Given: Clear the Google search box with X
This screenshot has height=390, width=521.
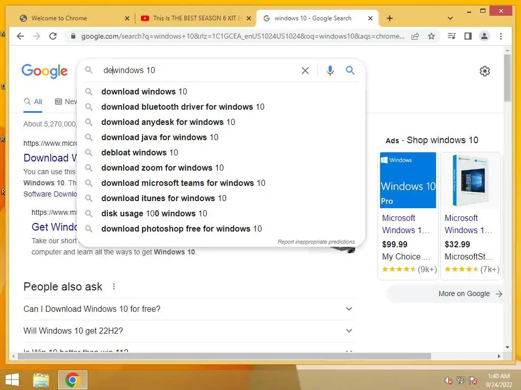Looking at the screenshot, I should tap(305, 70).
